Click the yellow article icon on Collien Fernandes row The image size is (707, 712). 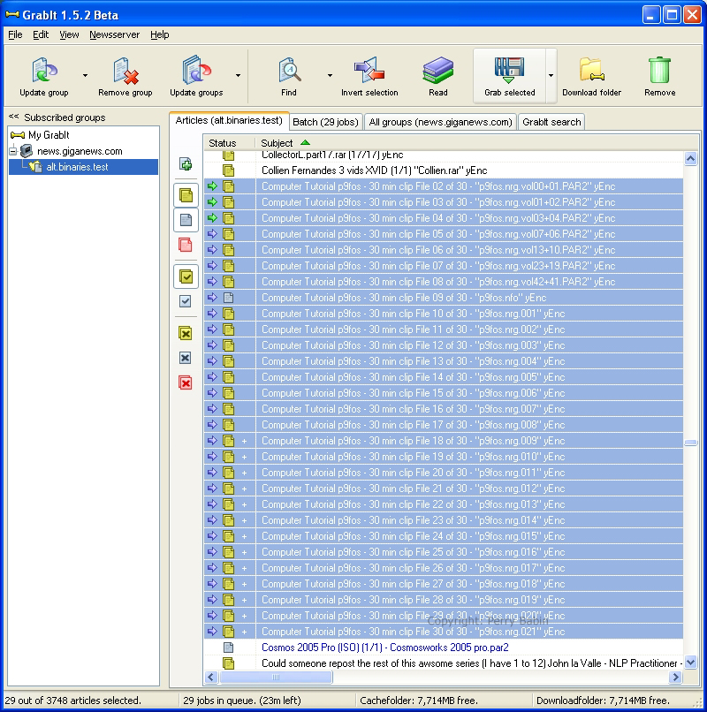point(229,170)
